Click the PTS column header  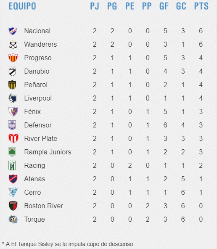pyautogui.click(x=201, y=6)
